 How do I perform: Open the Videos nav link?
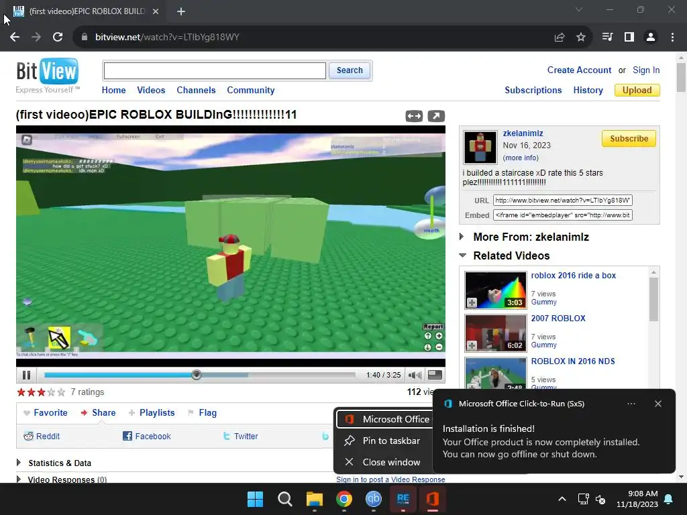point(151,91)
